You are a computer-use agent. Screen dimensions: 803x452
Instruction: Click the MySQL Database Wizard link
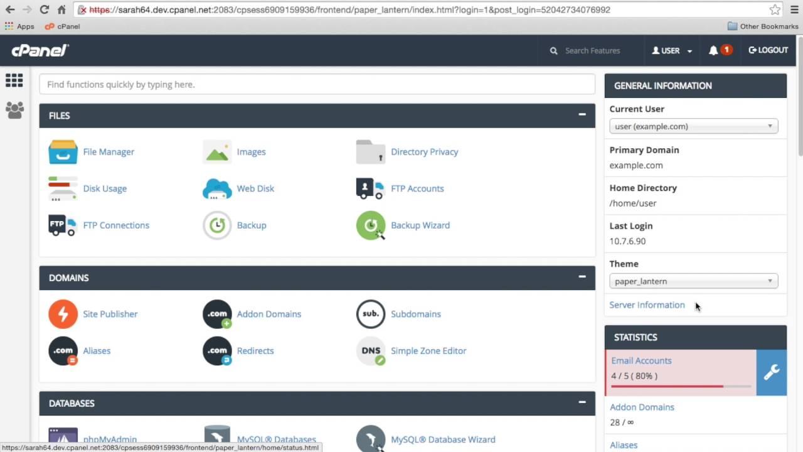443,439
